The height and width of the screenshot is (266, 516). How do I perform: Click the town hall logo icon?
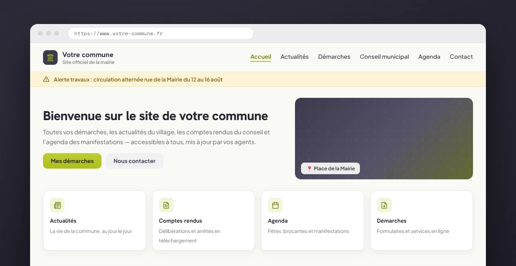coord(50,57)
